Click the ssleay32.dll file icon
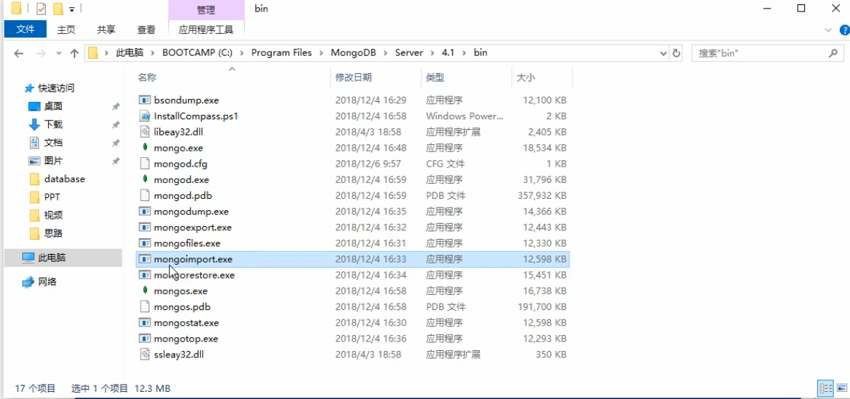The image size is (850, 399). point(144,355)
